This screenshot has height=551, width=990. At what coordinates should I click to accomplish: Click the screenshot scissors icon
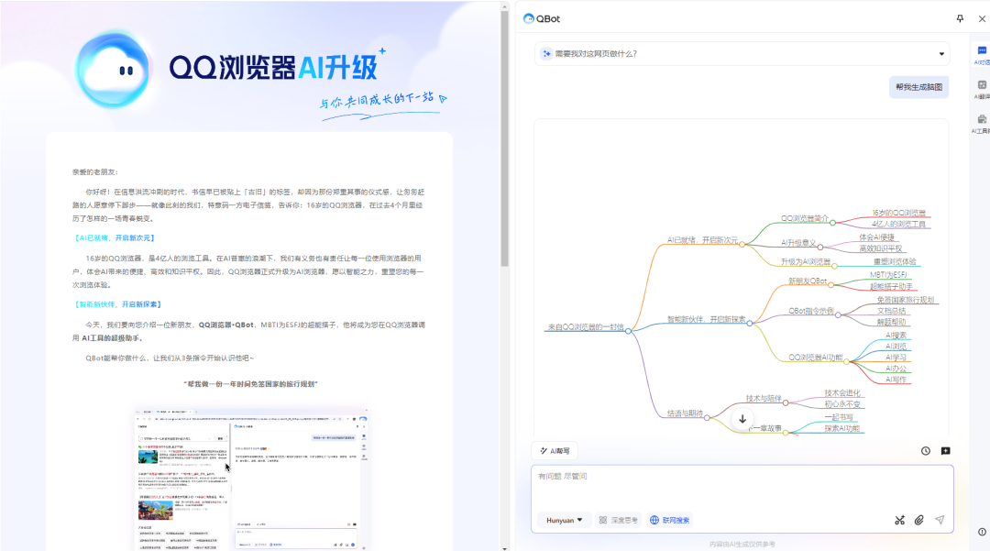click(900, 520)
